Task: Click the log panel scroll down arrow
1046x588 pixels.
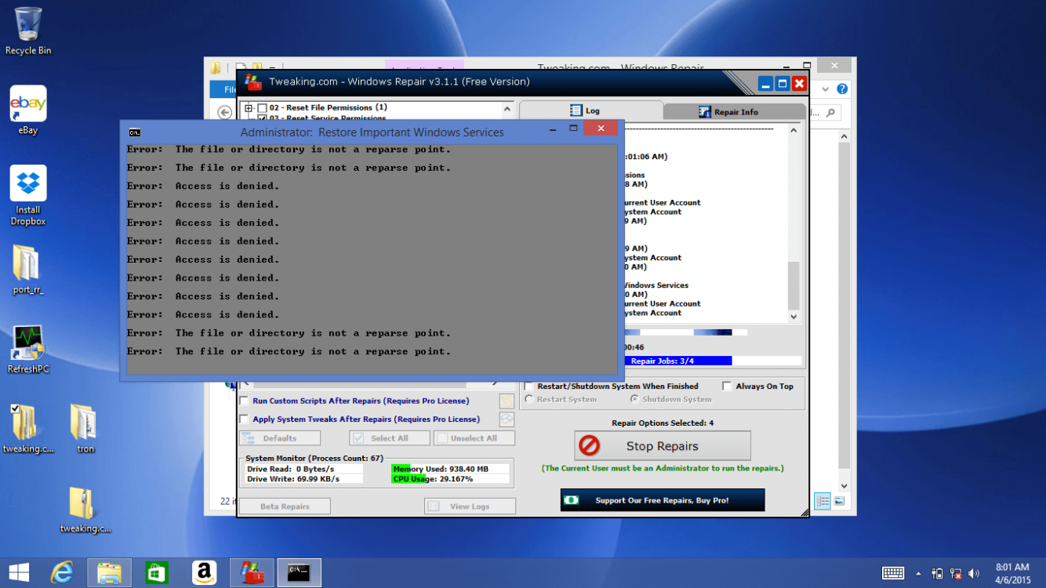Action: point(794,317)
